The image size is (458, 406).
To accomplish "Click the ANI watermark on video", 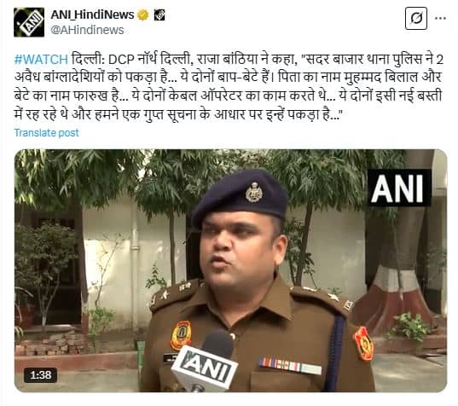I will (398, 188).
